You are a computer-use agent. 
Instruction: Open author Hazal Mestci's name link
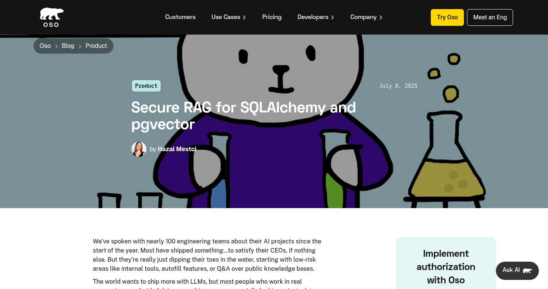tap(177, 149)
